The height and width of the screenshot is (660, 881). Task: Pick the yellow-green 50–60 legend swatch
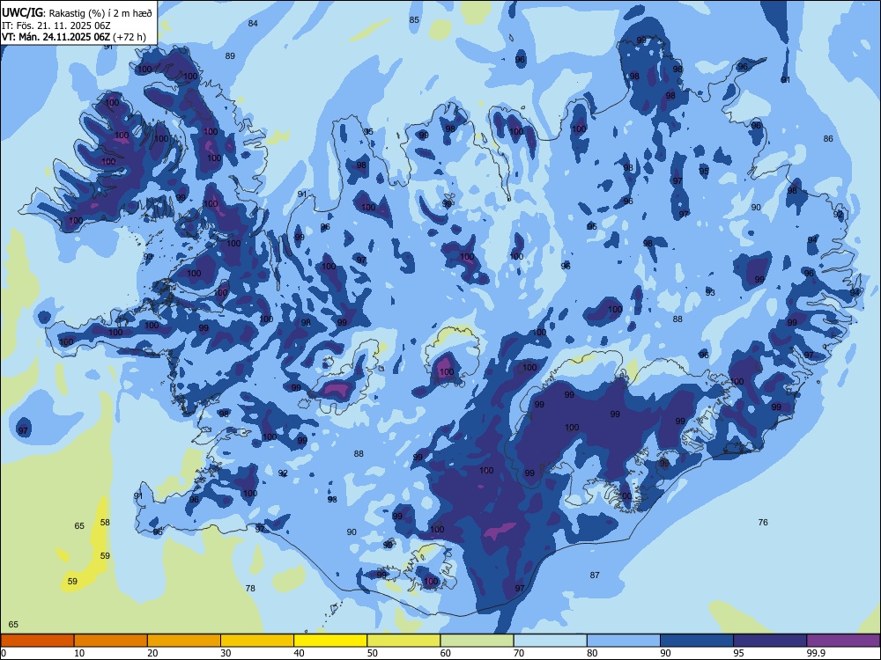click(x=403, y=641)
